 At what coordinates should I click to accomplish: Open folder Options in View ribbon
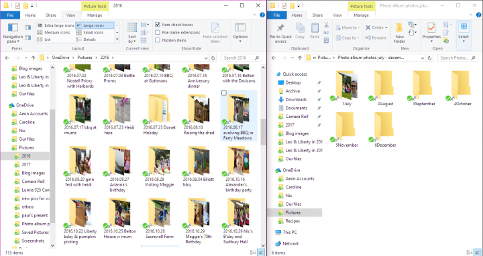point(240,33)
